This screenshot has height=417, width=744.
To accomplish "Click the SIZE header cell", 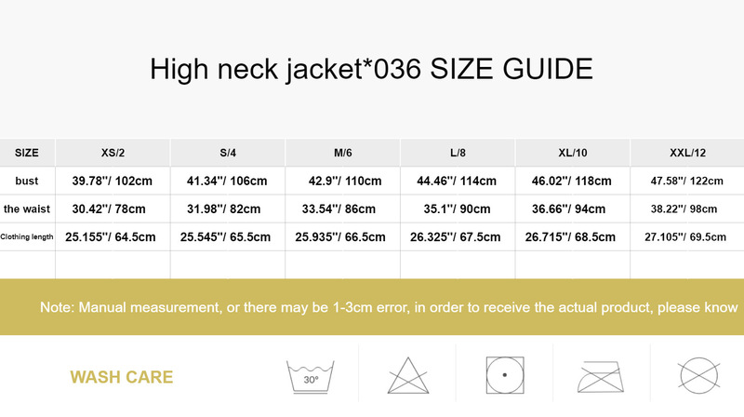I will click(x=27, y=153).
